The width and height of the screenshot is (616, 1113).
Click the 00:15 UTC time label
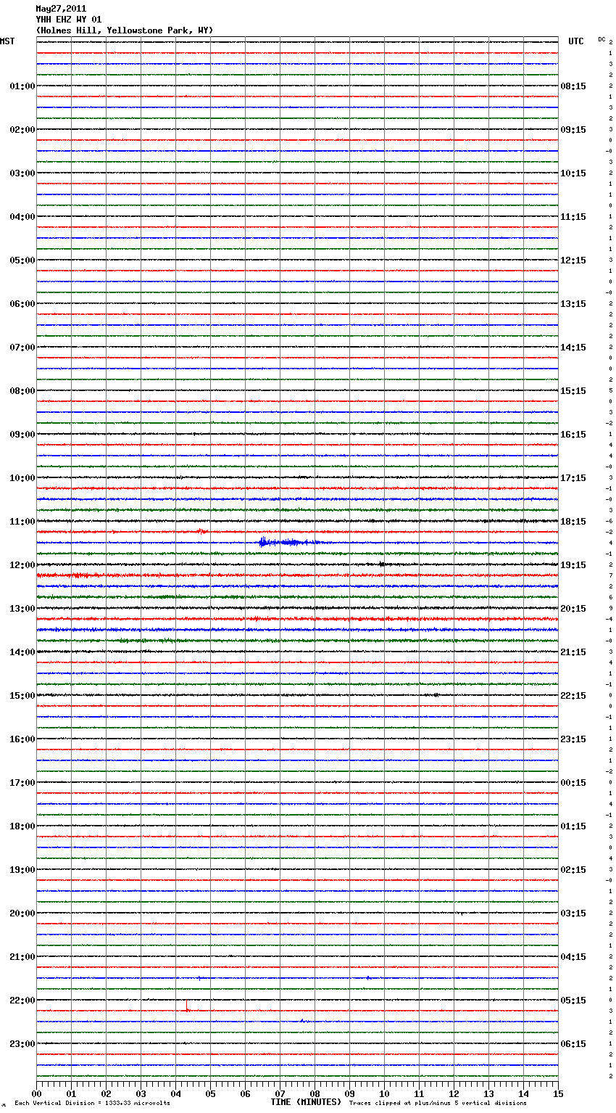(x=573, y=783)
